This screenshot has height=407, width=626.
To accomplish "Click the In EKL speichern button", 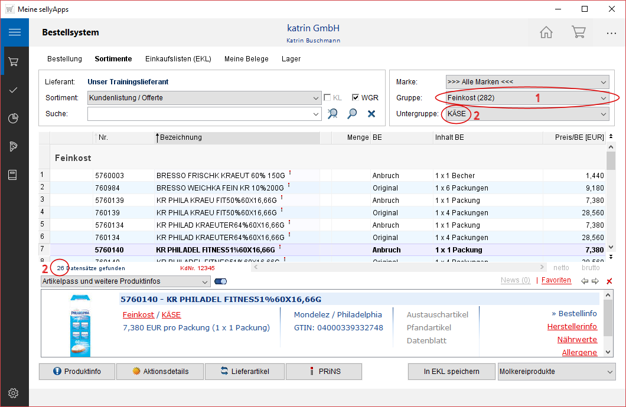I will [x=451, y=372].
